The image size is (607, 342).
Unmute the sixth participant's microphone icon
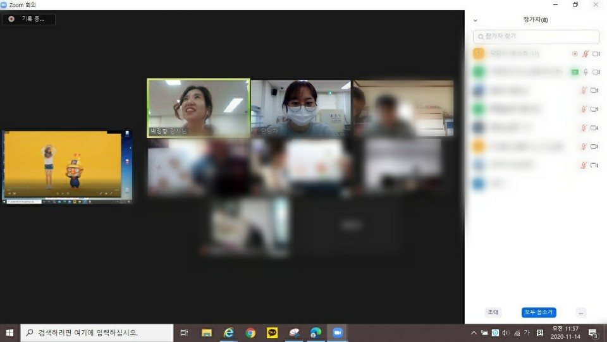(x=584, y=146)
